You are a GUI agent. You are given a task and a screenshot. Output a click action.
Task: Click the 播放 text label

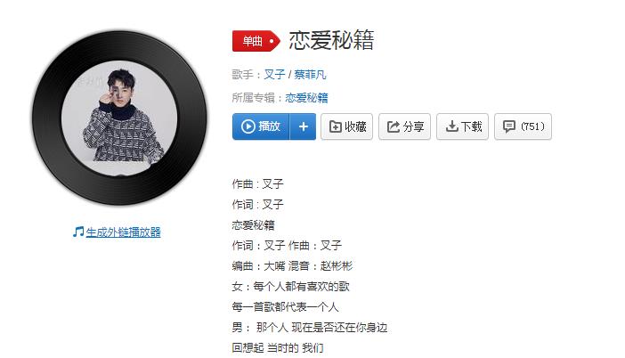pyautogui.click(x=269, y=126)
